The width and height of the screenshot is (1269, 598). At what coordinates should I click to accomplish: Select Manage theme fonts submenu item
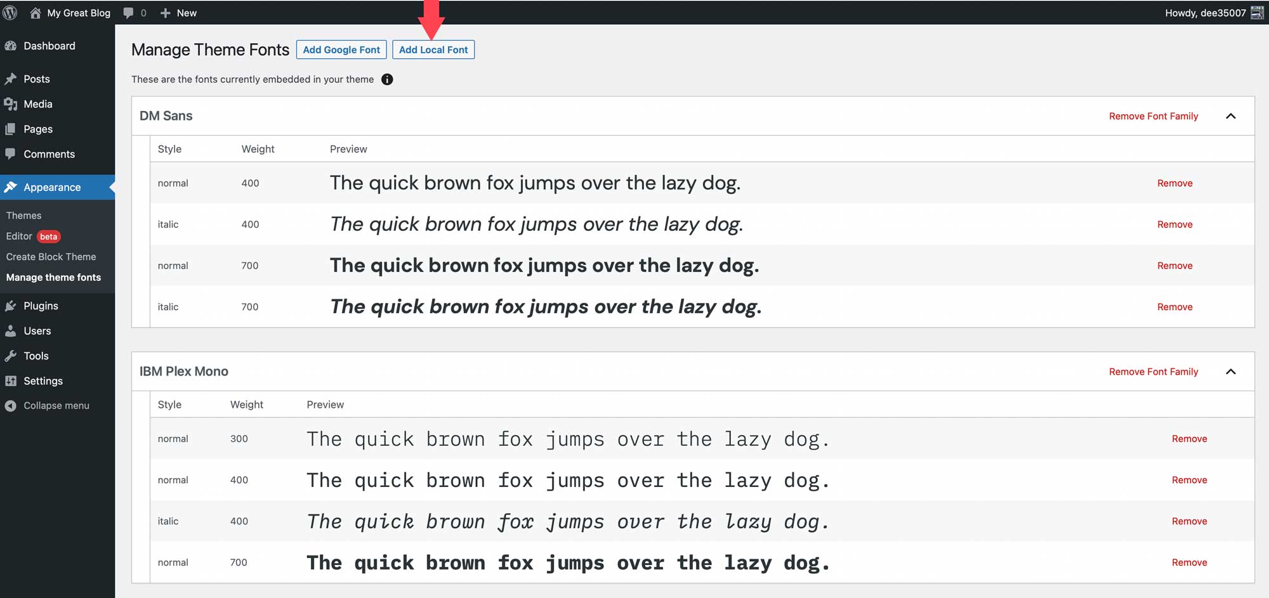(x=53, y=277)
